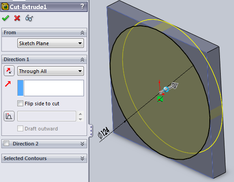Click the Cut-Extrude1 feature icon in title
Image resolution: width=234 pixels, height=182 pixels.
[5, 7]
